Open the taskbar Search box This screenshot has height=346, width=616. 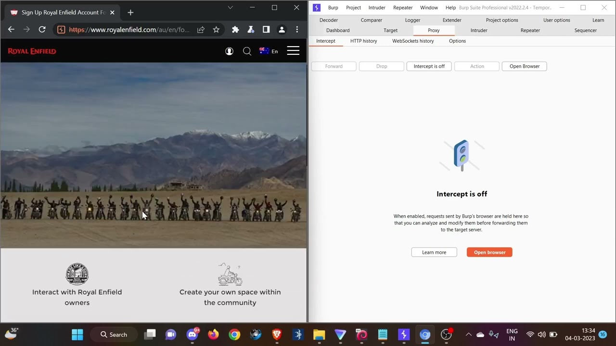(x=115, y=334)
